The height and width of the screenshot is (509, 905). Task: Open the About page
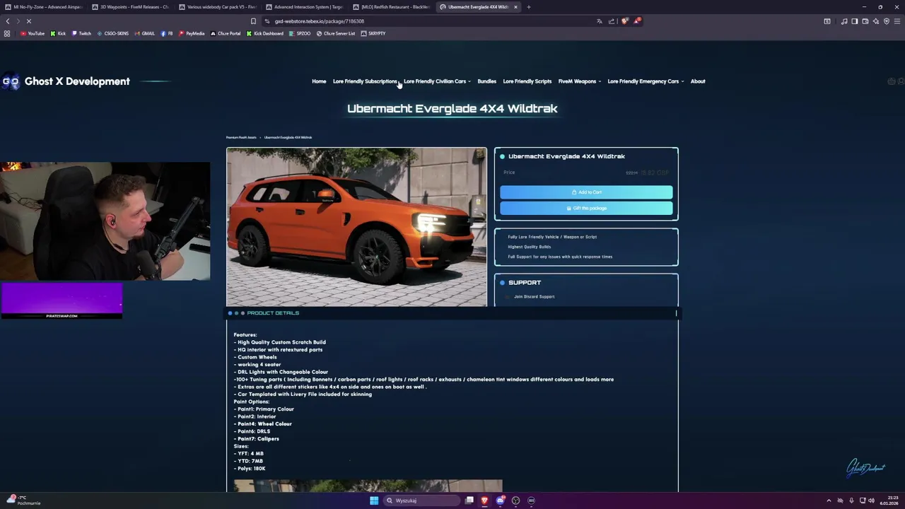coord(698,81)
